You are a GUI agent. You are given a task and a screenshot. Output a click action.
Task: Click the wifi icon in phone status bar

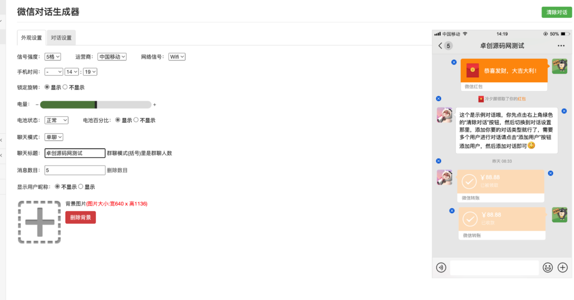tap(465, 34)
